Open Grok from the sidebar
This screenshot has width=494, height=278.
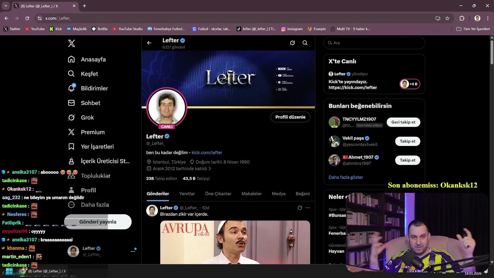(x=81, y=117)
